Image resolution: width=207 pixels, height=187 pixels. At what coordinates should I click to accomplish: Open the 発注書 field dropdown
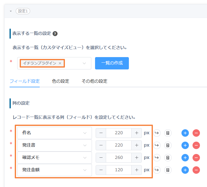(54, 145)
